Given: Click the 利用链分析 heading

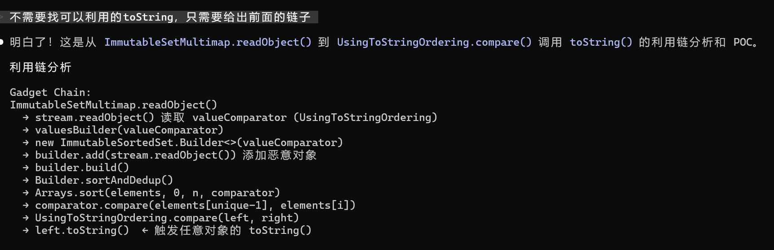Looking at the screenshot, I should pyautogui.click(x=40, y=67).
